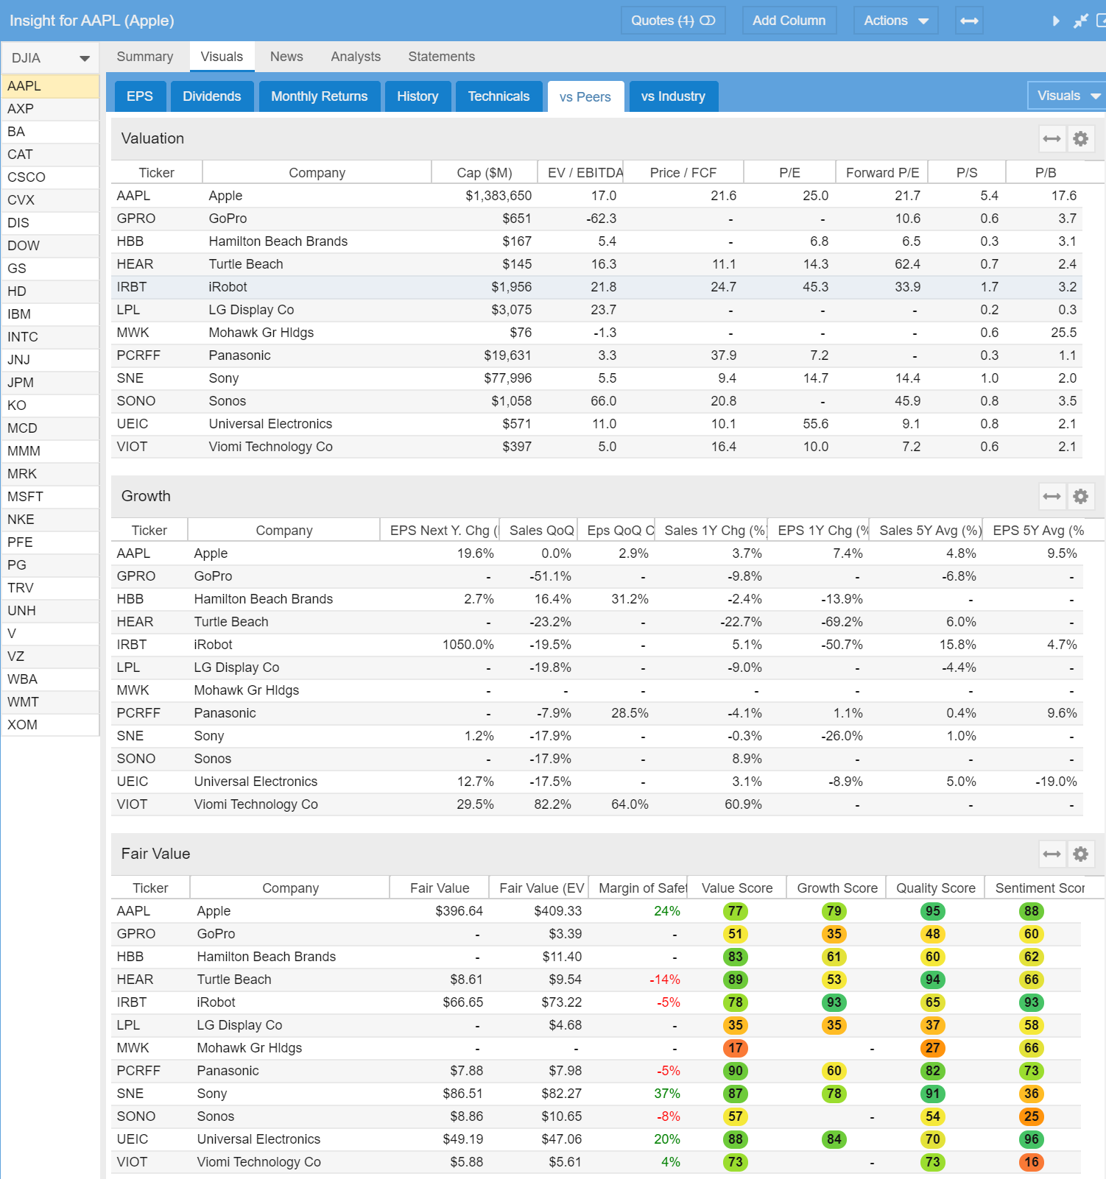1106x1179 pixels.
Task: Sort Fair Value table by Value Score
Action: (737, 888)
